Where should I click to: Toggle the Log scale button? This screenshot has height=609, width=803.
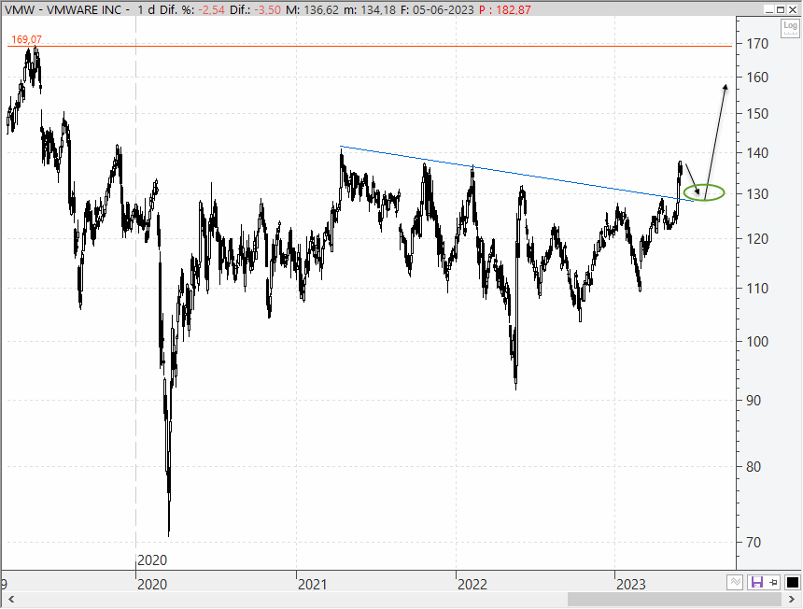coord(790,28)
